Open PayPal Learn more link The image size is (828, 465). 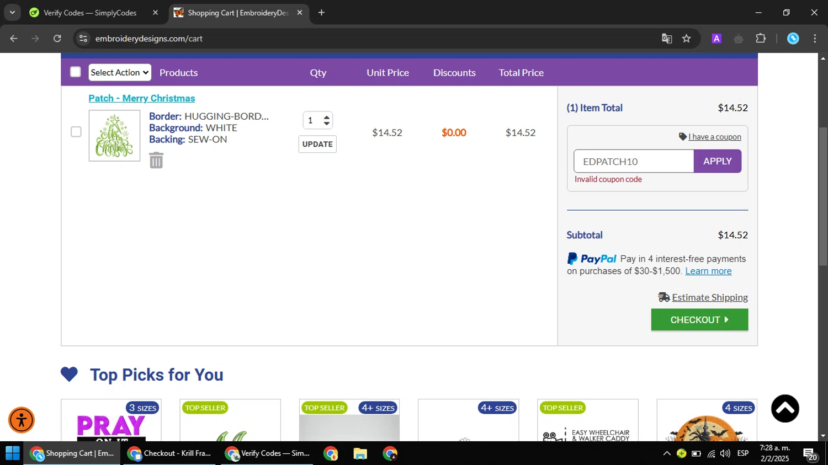pyautogui.click(x=708, y=271)
